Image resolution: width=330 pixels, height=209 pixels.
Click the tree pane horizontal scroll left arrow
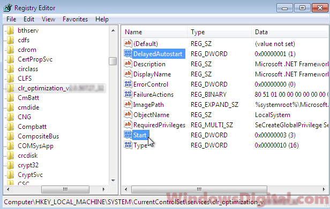[8, 189]
